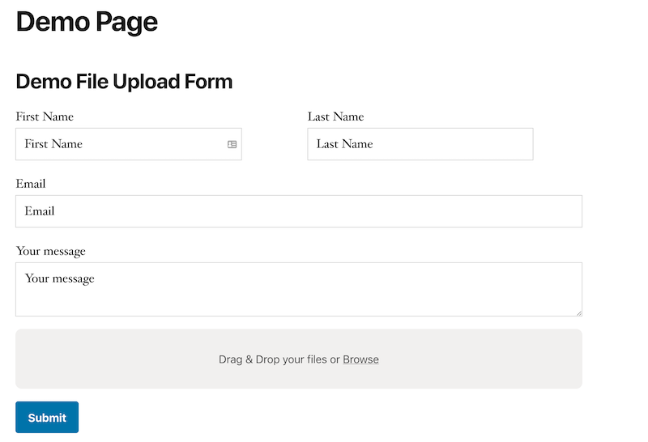This screenshot has height=442, width=648.
Task: Click into the Email text field
Action: coord(299,211)
